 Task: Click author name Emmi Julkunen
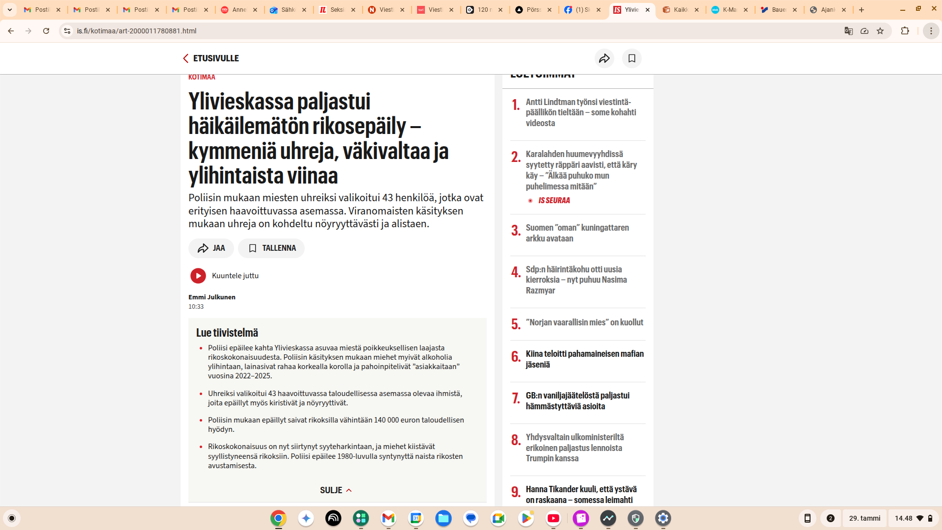click(212, 297)
